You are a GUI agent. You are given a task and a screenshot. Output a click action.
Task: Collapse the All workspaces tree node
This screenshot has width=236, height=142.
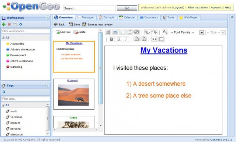coord(3,38)
